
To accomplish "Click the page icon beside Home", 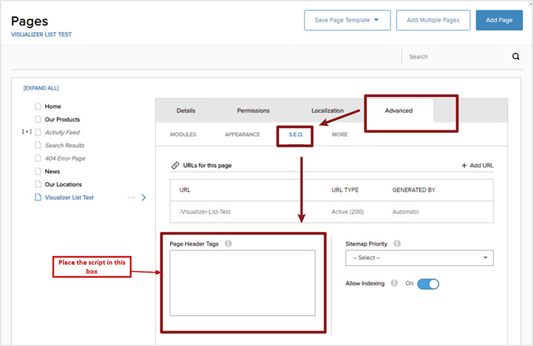I will (38, 106).
